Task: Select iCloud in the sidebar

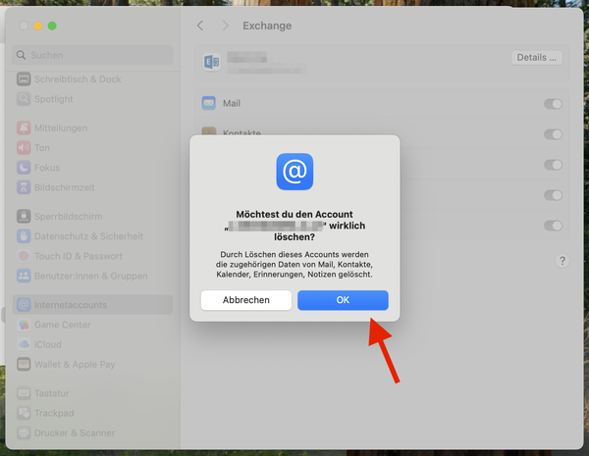Action: (x=48, y=344)
